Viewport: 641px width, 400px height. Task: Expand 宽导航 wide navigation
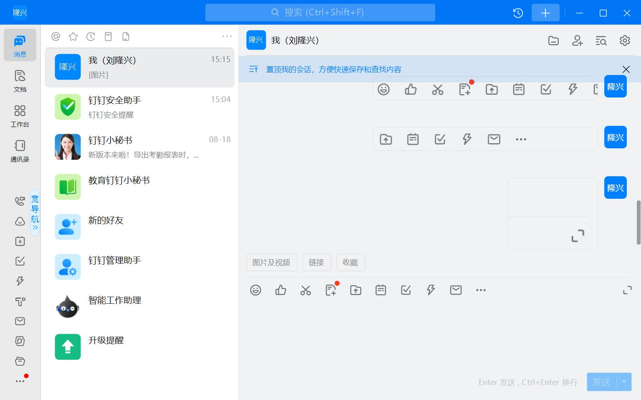[35, 212]
